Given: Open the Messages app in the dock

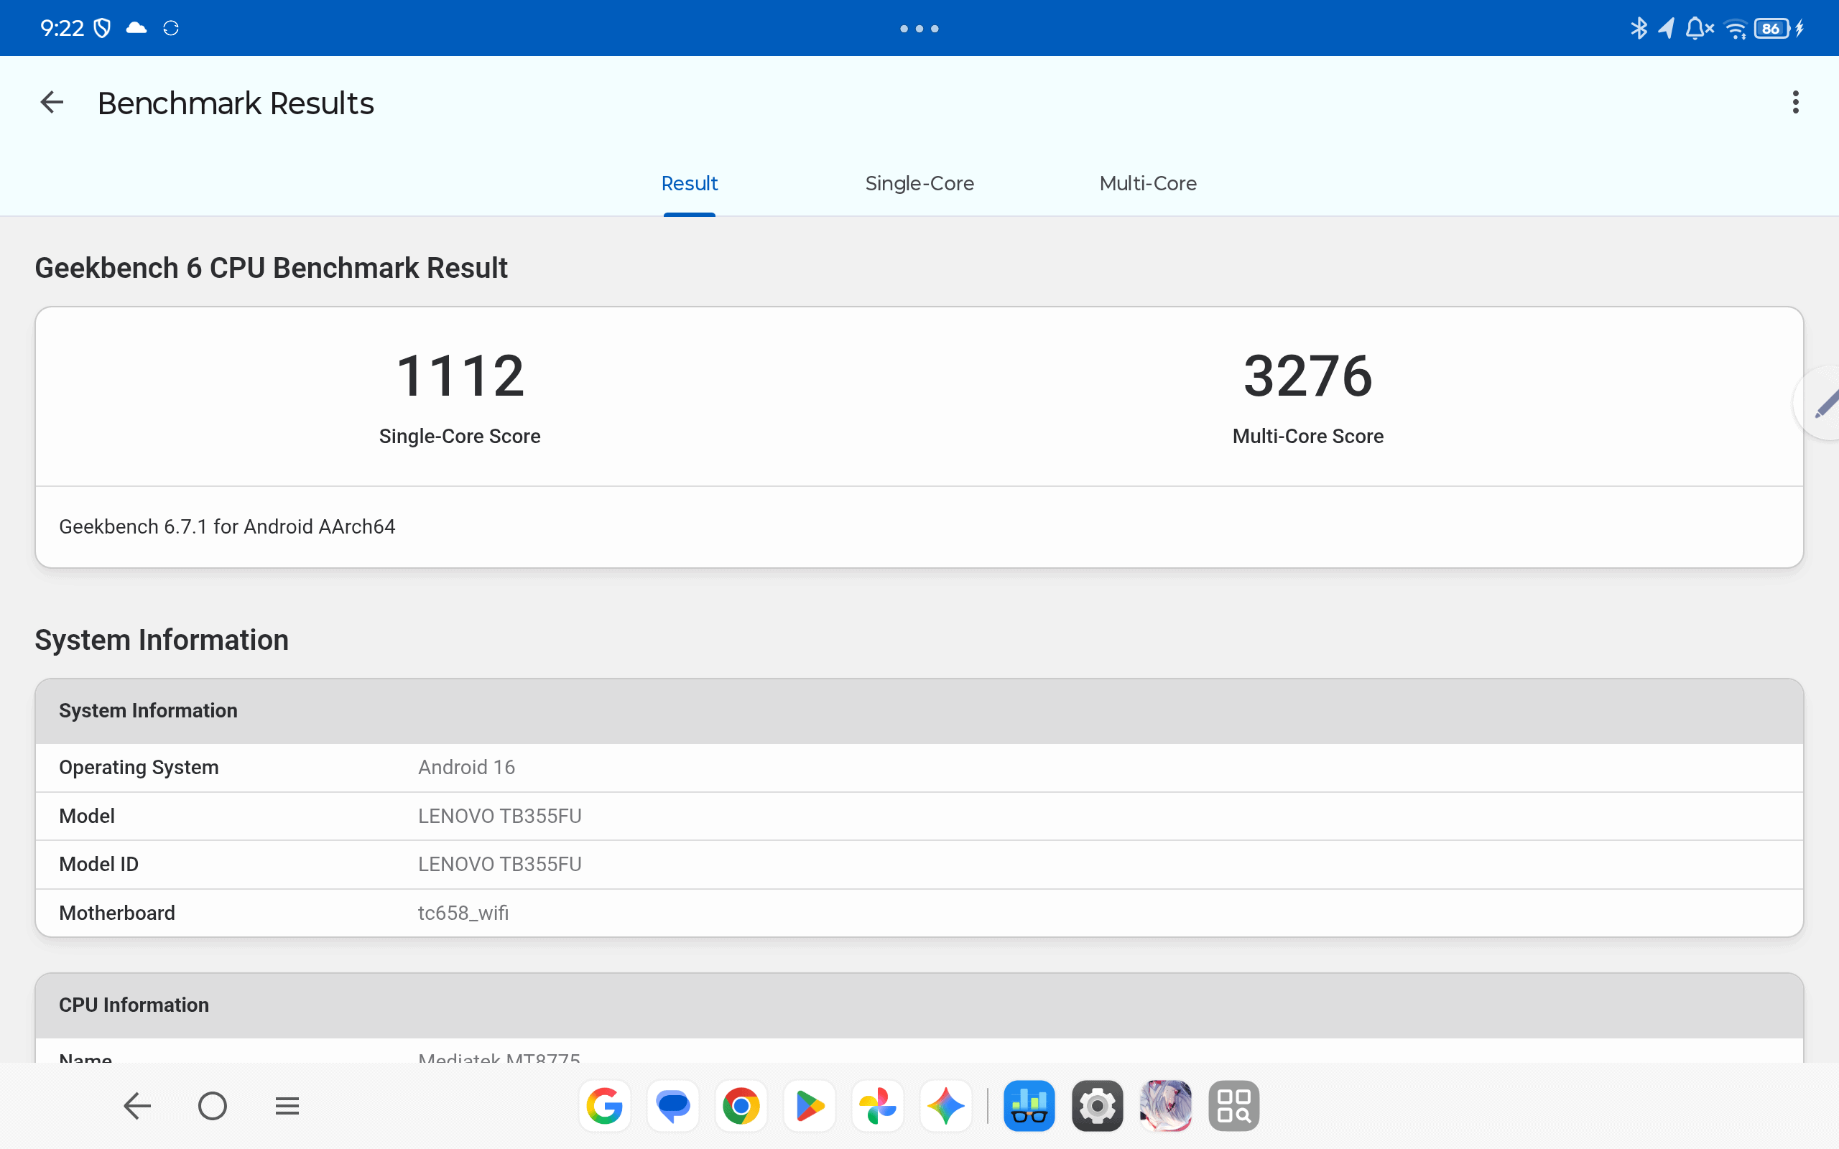Looking at the screenshot, I should click(673, 1106).
